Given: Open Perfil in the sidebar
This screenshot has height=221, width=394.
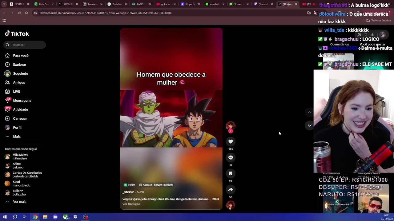Looking at the screenshot, I should click(x=17, y=127).
